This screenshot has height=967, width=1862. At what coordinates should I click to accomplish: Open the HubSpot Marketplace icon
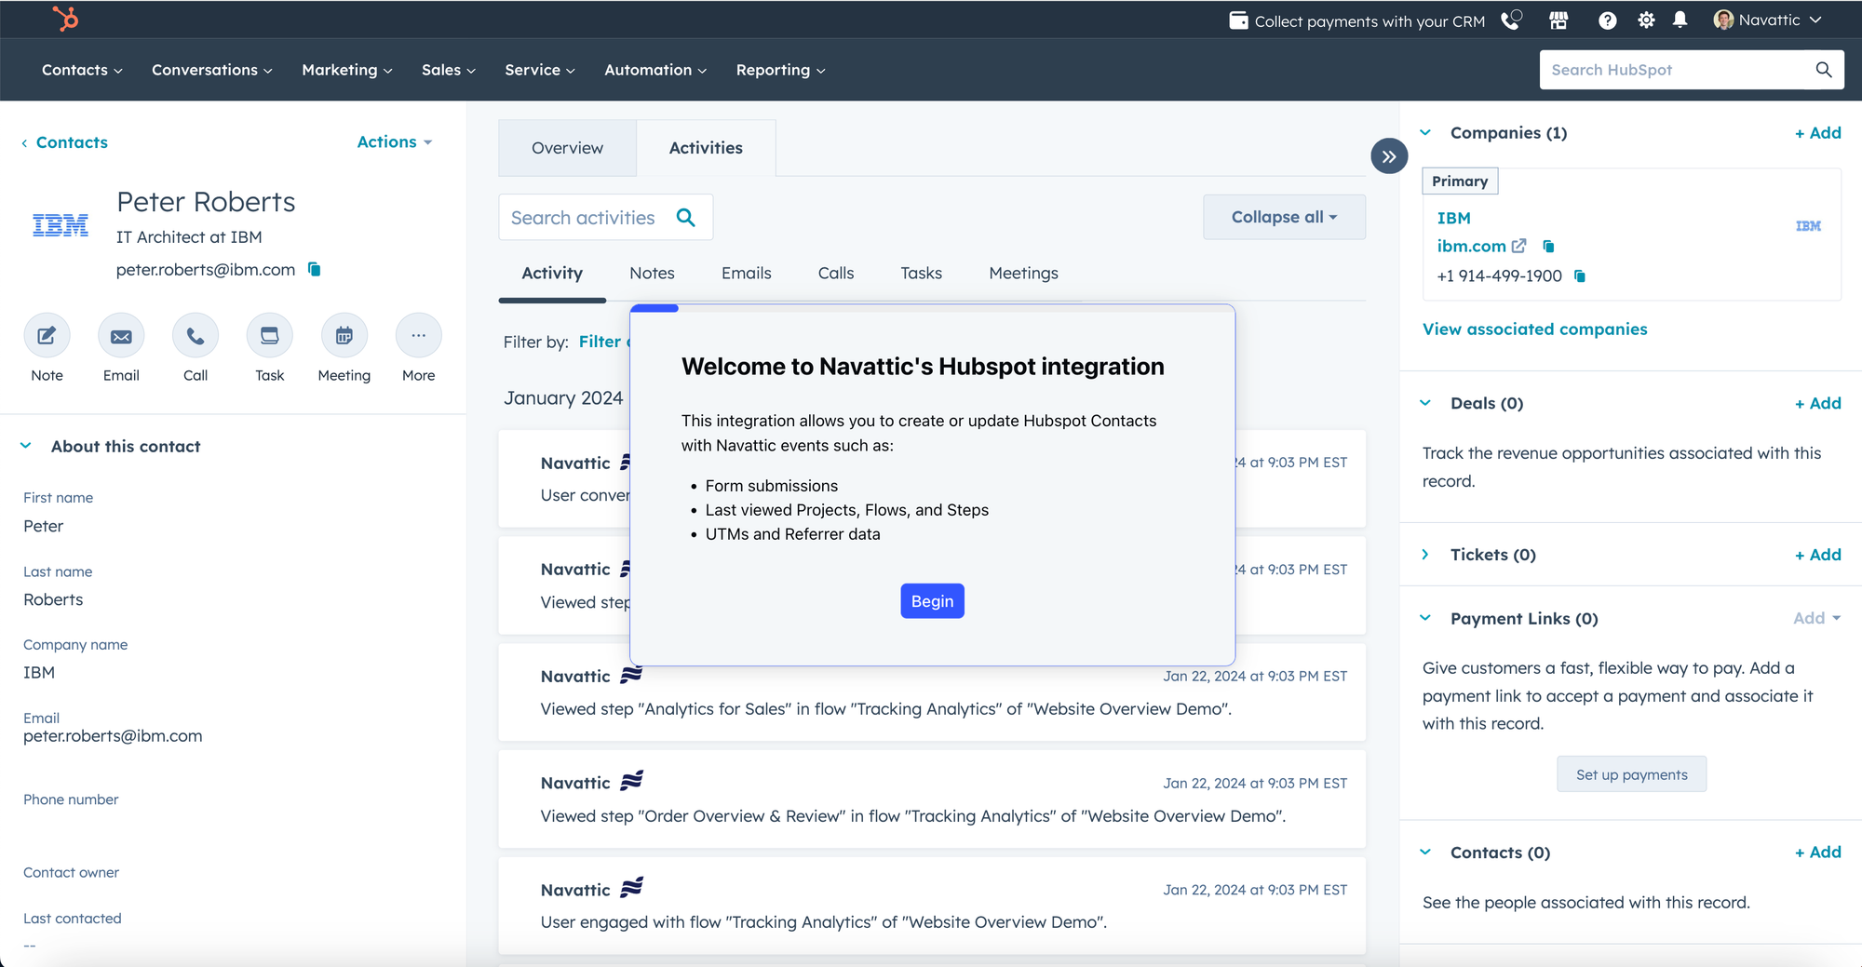point(1558,20)
